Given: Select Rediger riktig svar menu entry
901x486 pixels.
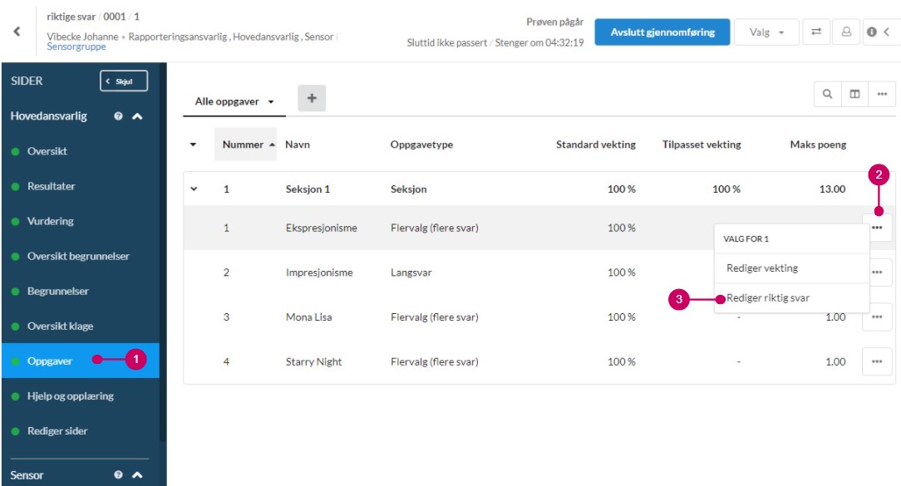Looking at the screenshot, I should click(x=791, y=297).
